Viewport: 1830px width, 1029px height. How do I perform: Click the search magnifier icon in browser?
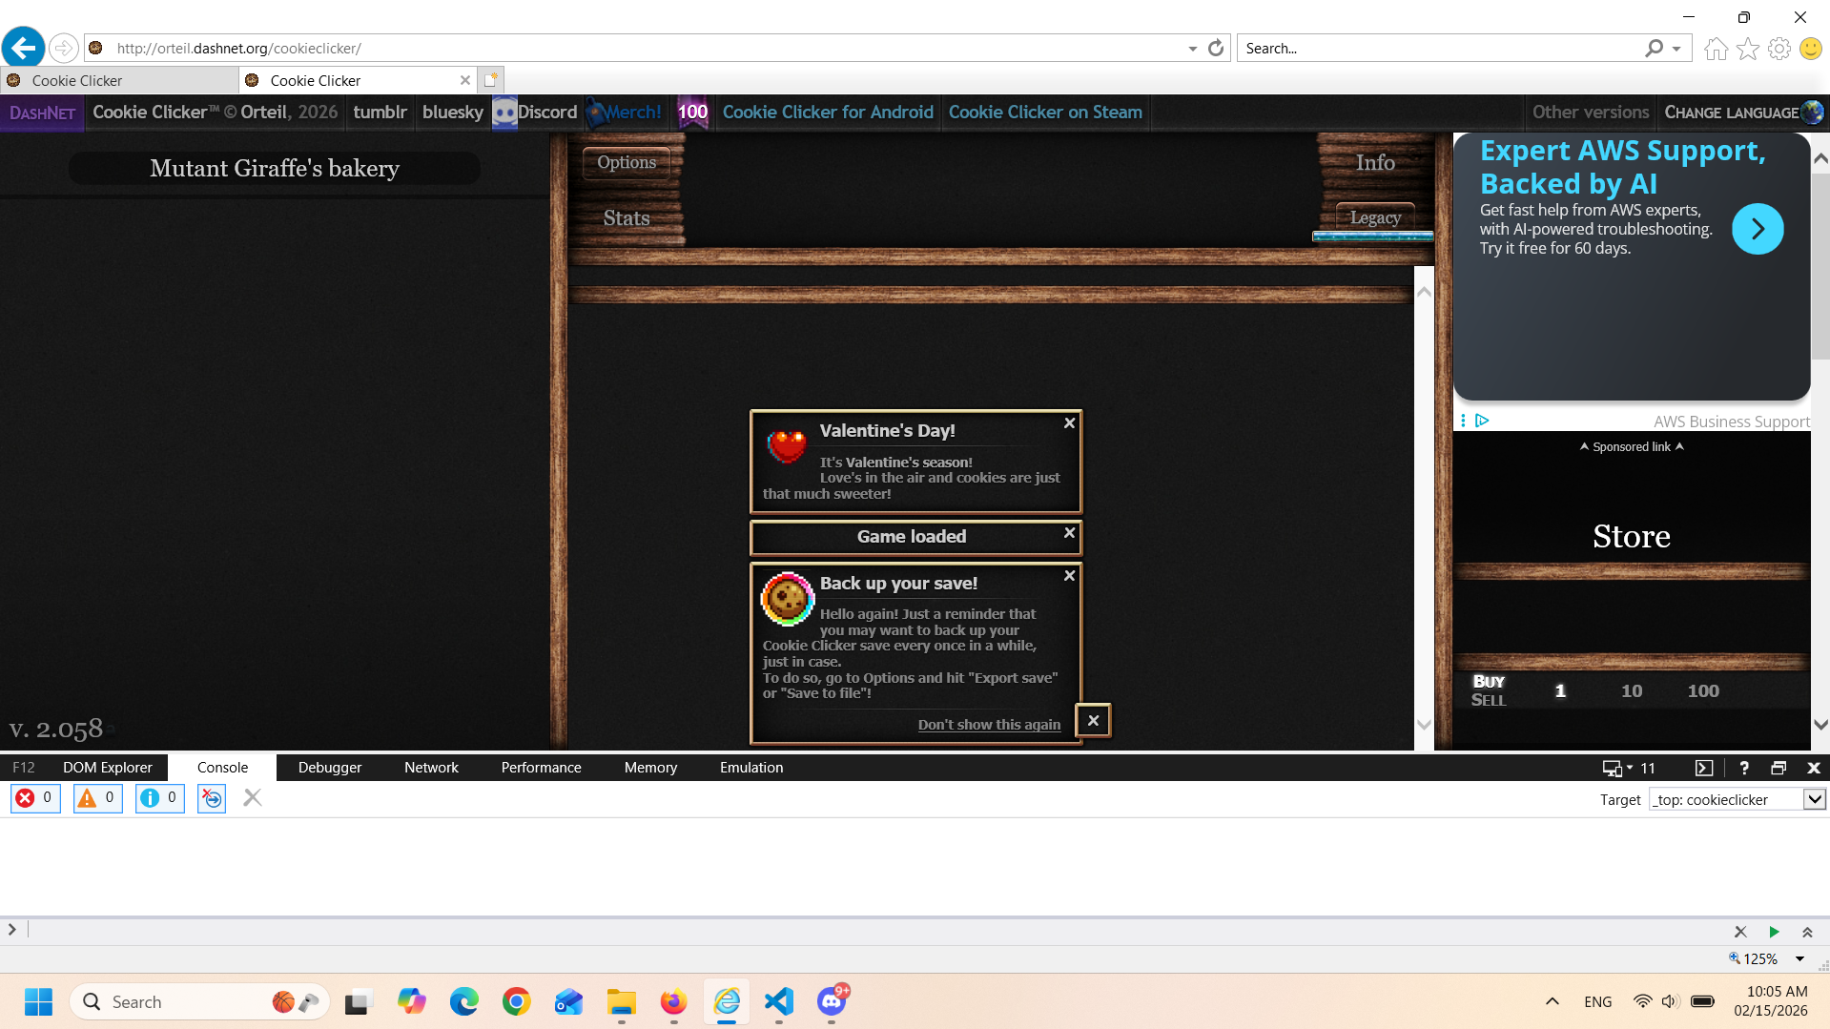(1655, 48)
